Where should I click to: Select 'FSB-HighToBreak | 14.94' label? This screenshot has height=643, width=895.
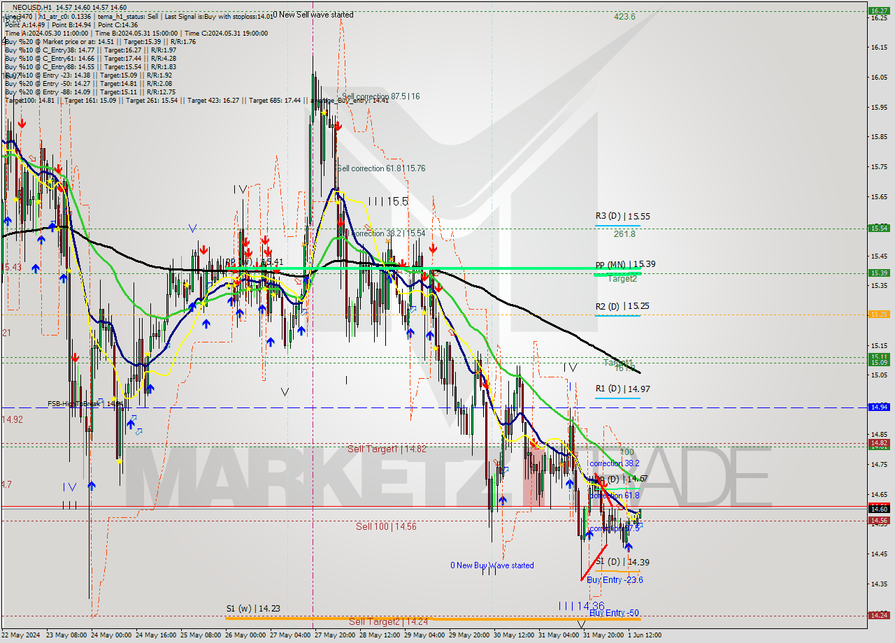click(85, 404)
